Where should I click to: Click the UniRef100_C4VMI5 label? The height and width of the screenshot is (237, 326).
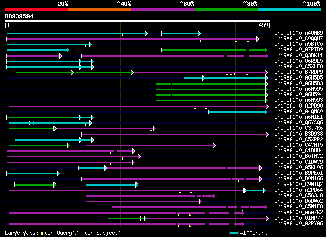coord(298,145)
